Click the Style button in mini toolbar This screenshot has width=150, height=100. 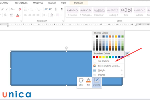click(x=81, y=82)
